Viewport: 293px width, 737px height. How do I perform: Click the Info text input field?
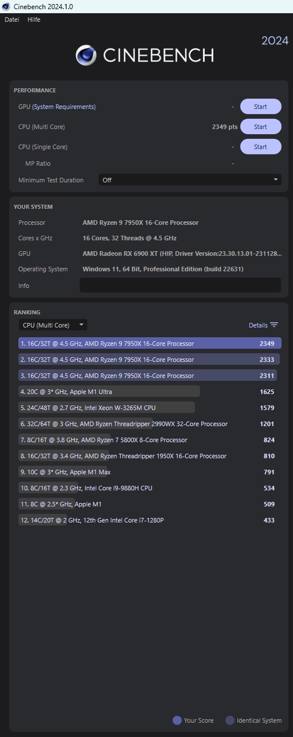(x=180, y=285)
